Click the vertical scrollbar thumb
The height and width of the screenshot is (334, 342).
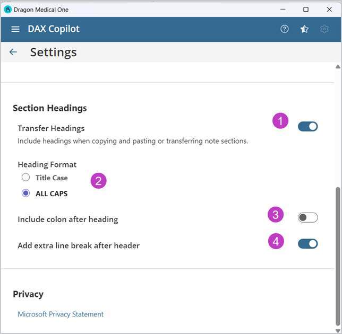coord(338,257)
